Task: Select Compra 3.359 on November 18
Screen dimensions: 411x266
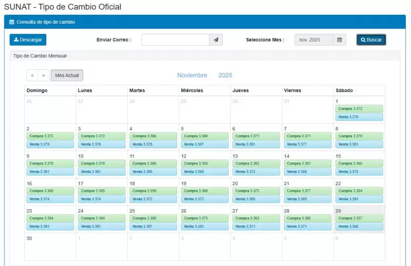Action: pos(153,191)
